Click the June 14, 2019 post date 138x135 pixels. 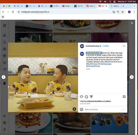point(85,104)
